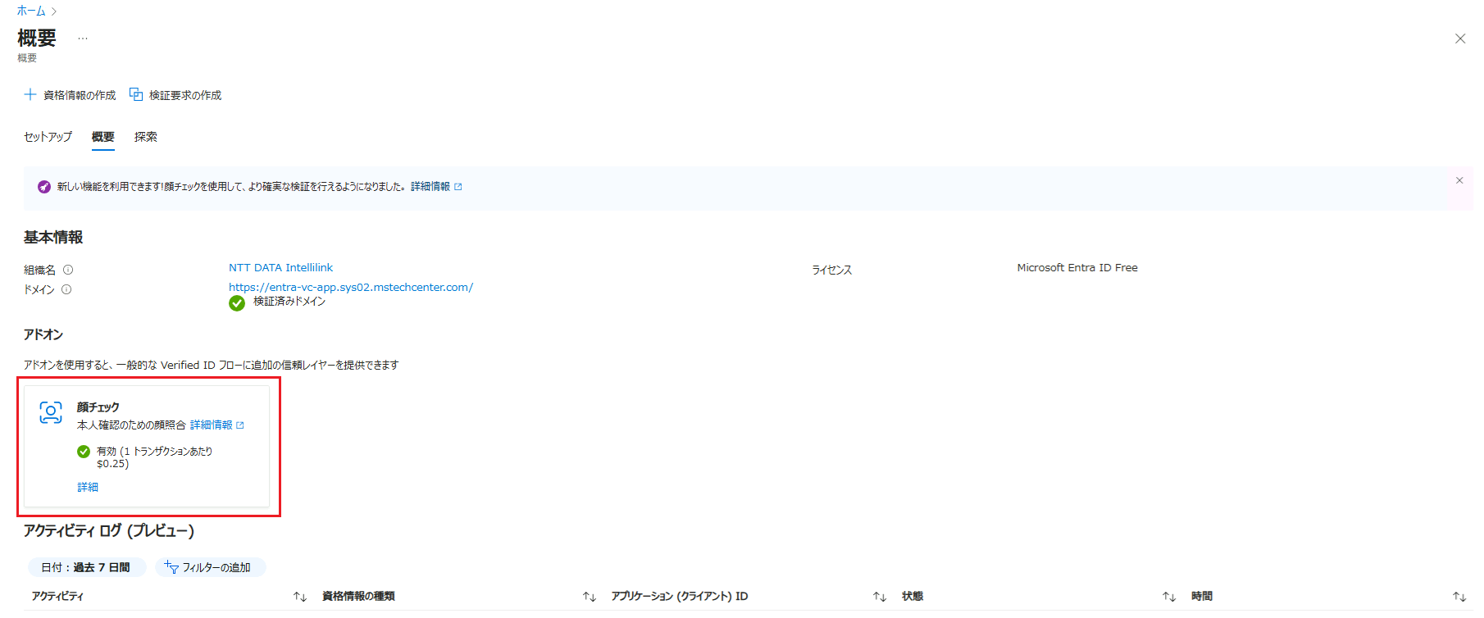This screenshot has width=1484, height=618.
Task: Click the 顔チェック face scan icon
Action: [51, 413]
